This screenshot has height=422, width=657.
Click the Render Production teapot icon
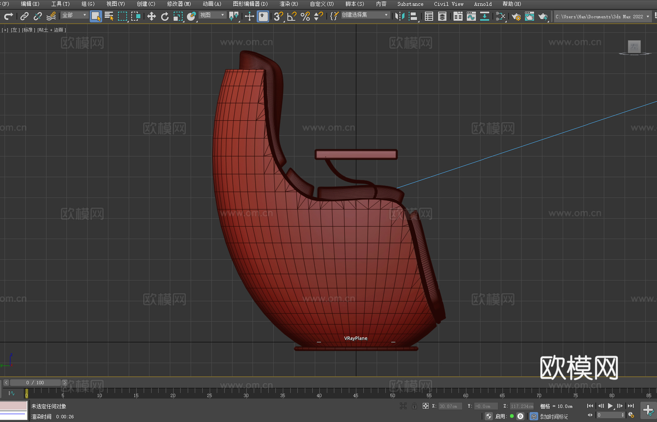click(x=543, y=16)
